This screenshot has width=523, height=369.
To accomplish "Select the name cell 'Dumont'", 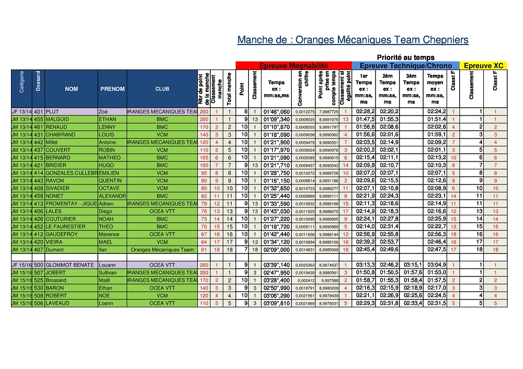I will click(x=71, y=250).
